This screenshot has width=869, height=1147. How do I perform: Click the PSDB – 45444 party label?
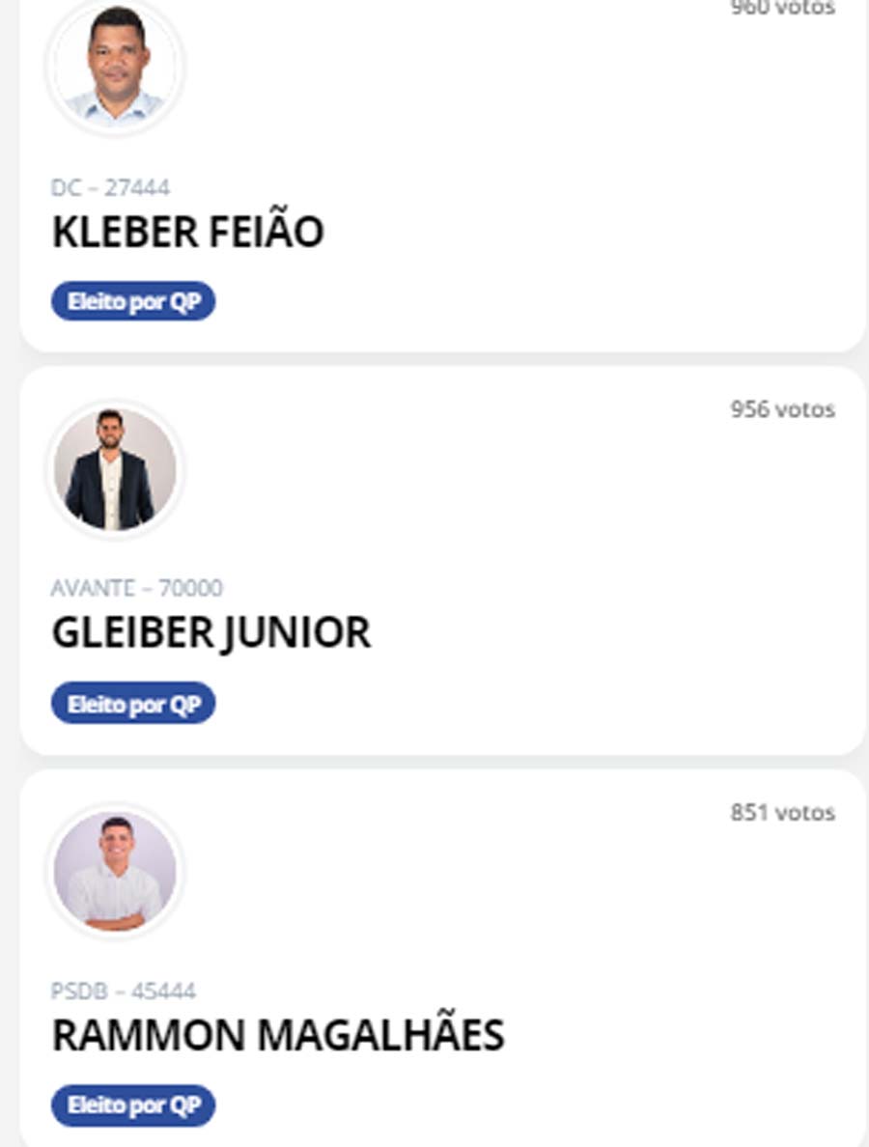(x=123, y=991)
